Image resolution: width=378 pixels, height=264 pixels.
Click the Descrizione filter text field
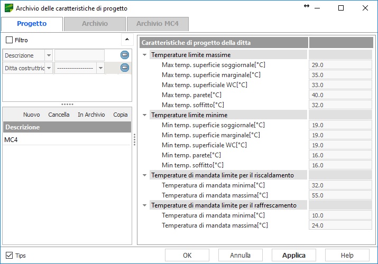click(79, 55)
